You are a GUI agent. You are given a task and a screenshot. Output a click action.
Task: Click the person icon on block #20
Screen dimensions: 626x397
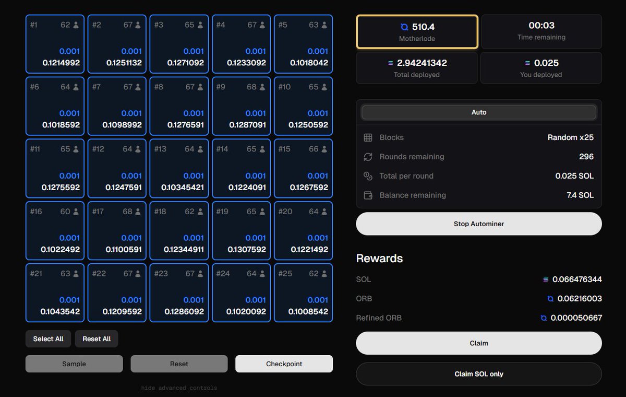(x=324, y=211)
